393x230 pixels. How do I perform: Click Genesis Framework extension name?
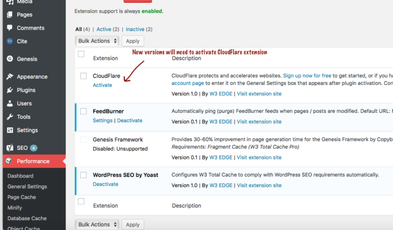pyautogui.click(x=118, y=140)
